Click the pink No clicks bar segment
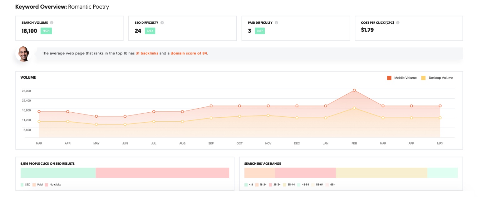The height and width of the screenshot is (197, 487). [162, 173]
